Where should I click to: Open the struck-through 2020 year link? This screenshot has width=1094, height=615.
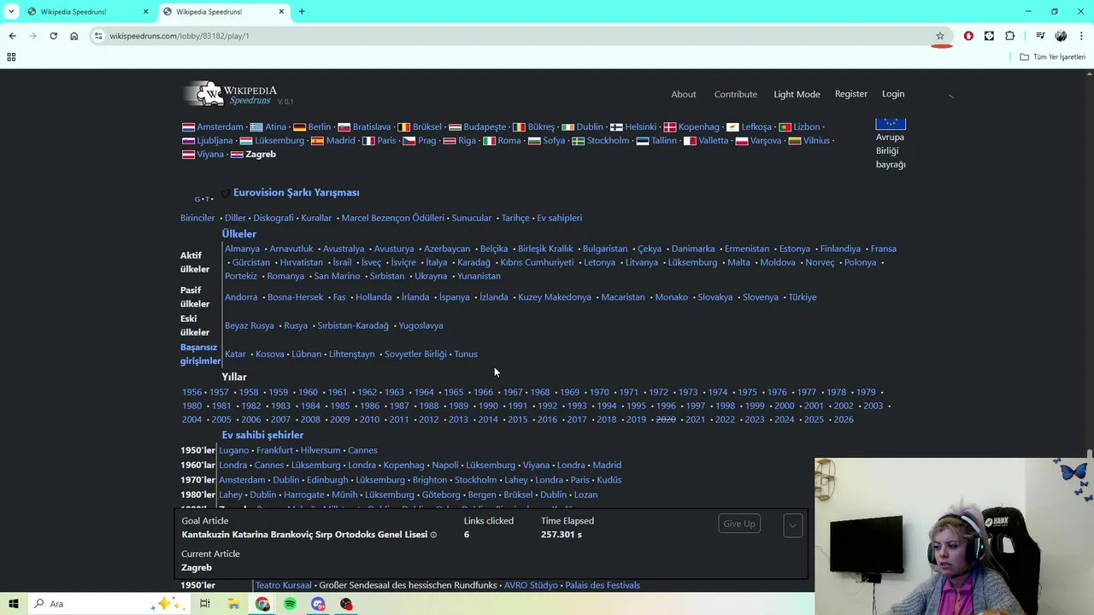pyautogui.click(x=666, y=419)
